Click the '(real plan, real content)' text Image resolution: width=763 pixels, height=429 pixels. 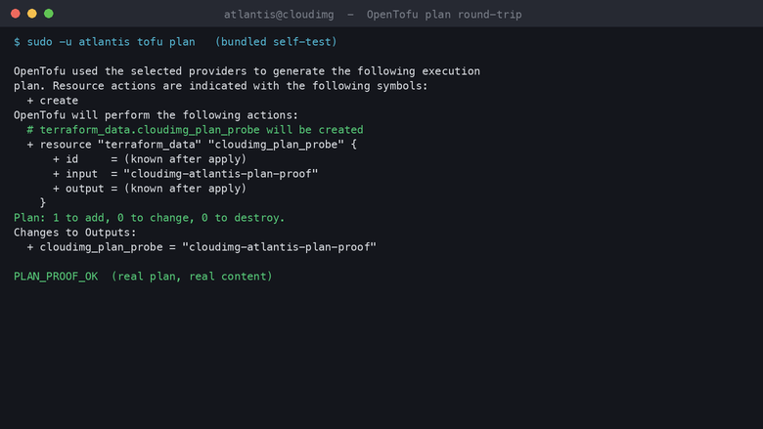tap(192, 277)
